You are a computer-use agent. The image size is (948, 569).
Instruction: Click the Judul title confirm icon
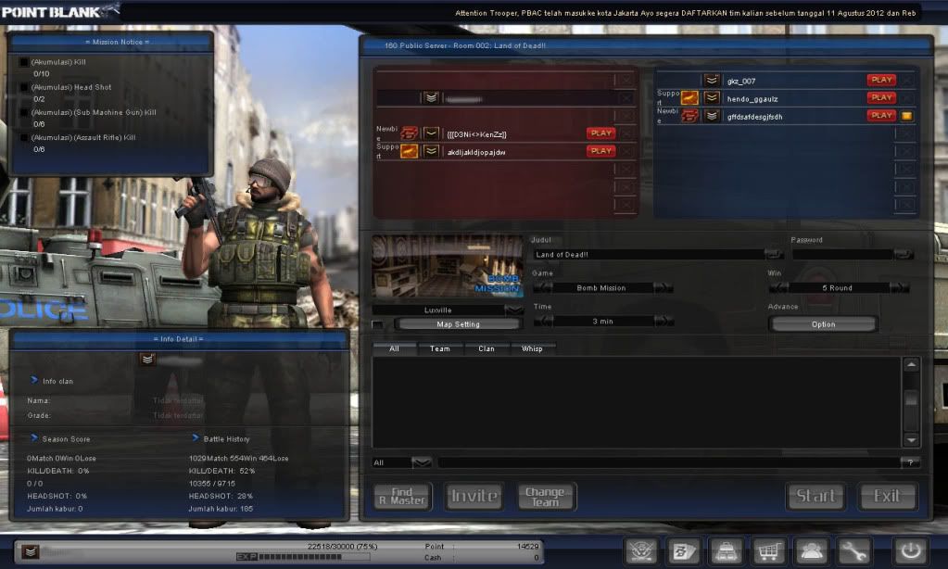coord(773,254)
